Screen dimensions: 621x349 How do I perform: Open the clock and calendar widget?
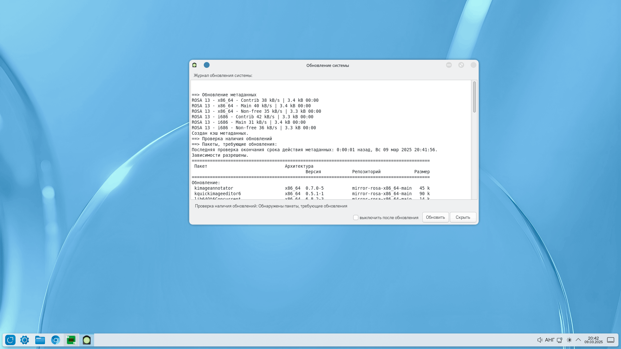[x=594, y=340]
